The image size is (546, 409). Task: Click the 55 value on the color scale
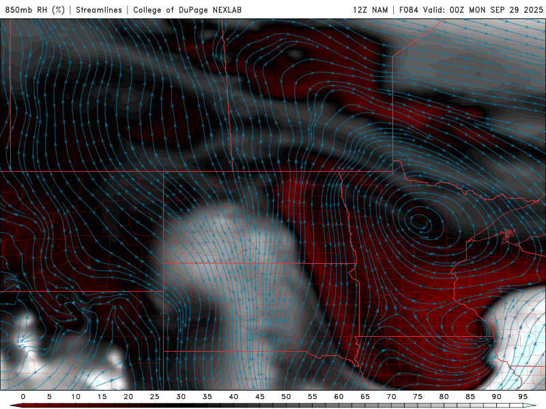coord(313,397)
